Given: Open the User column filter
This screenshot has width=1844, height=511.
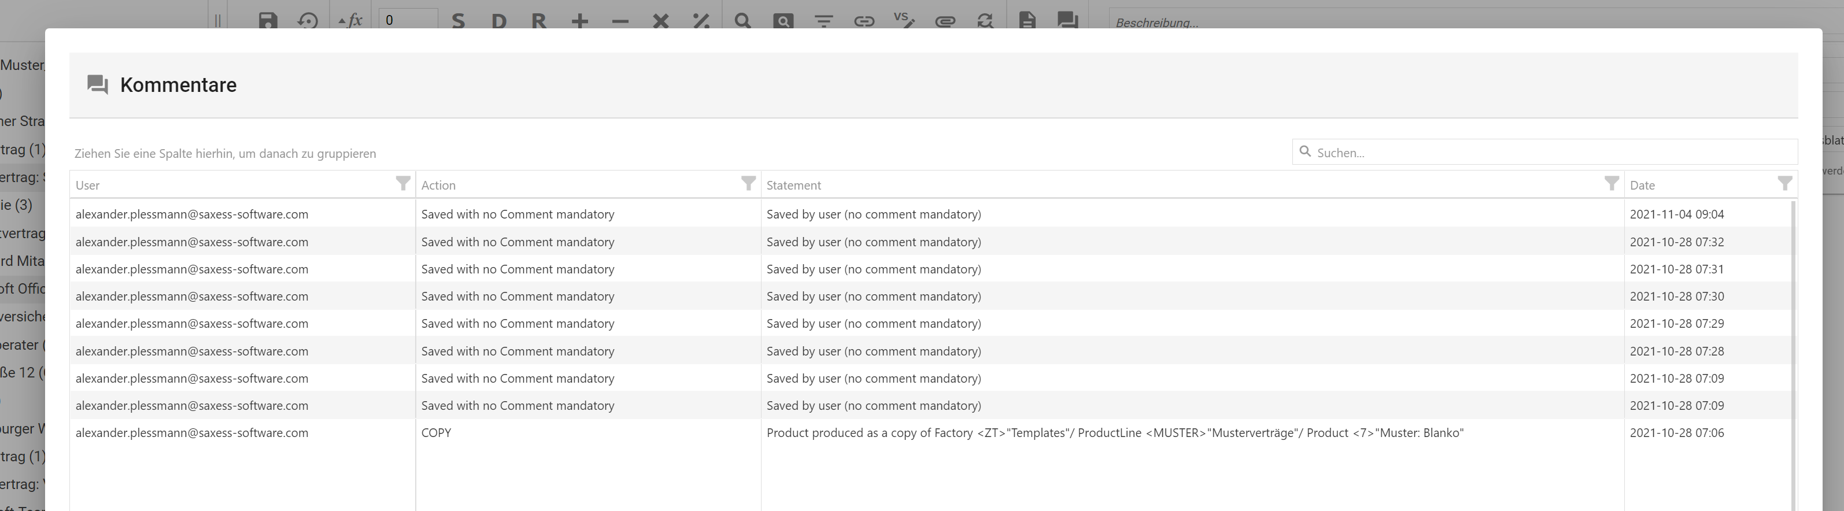Looking at the screenshot, I should tap(403, 184).
